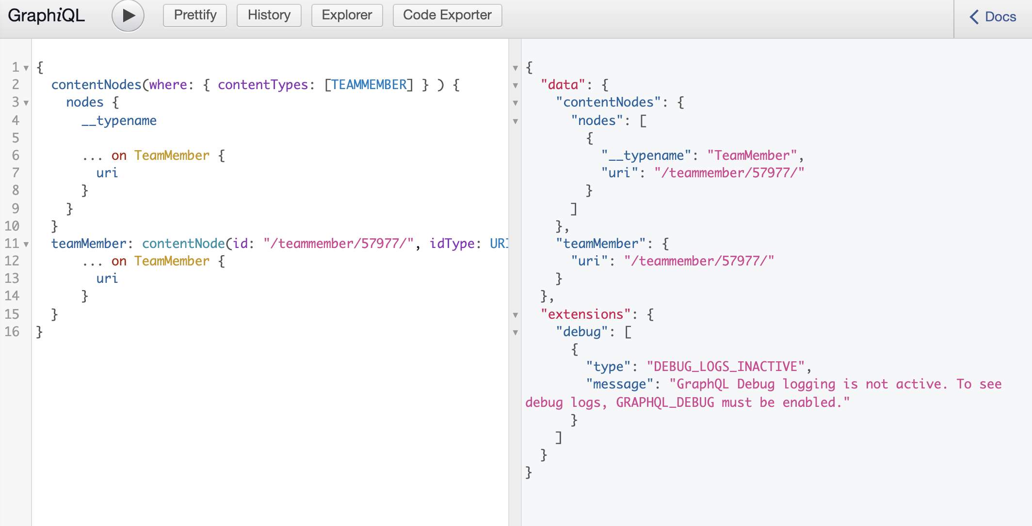1032x526 pixels.
Task: Click the fold arrow next to nodes array
Action: tap(516, 121)
